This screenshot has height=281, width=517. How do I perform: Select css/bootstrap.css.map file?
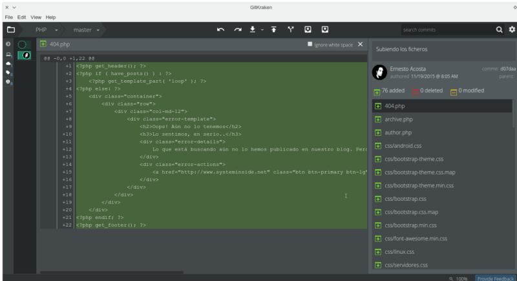[x=442, y=212]
